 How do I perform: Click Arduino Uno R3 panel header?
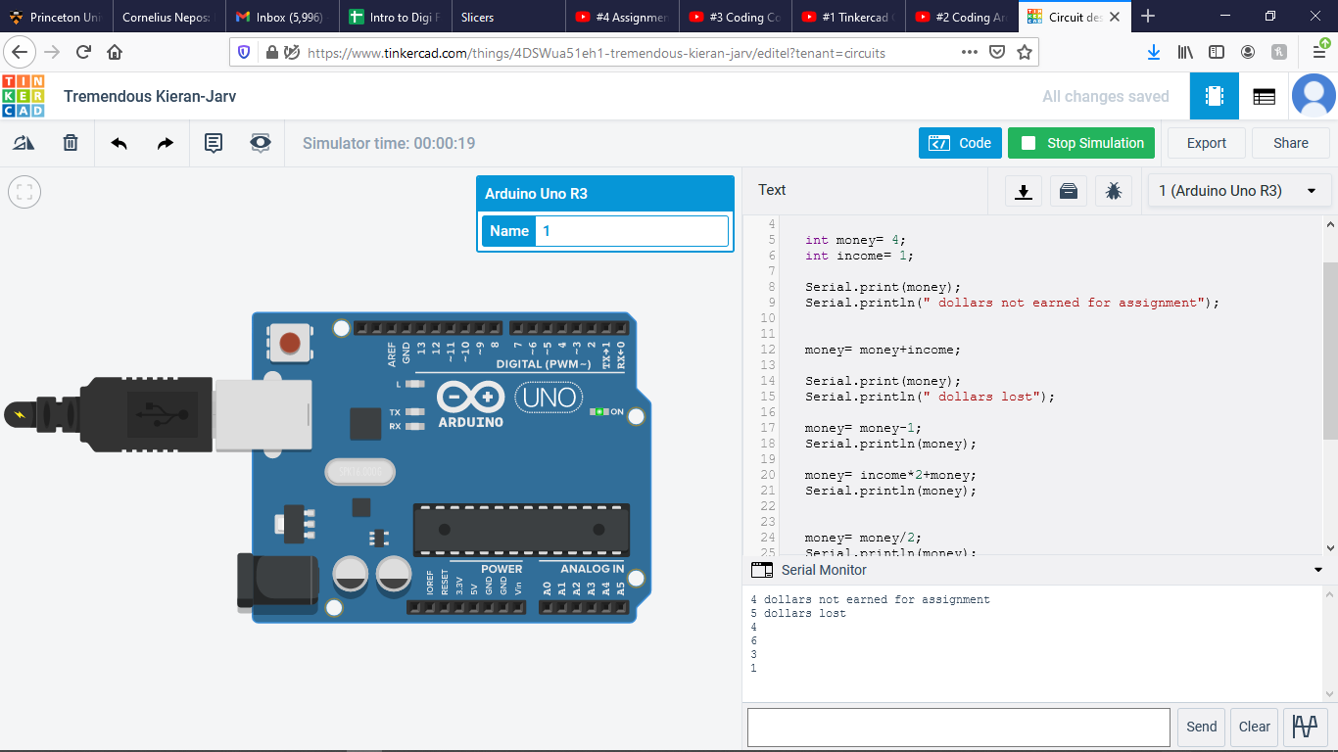pyautogui.click(x=605, y=194)
